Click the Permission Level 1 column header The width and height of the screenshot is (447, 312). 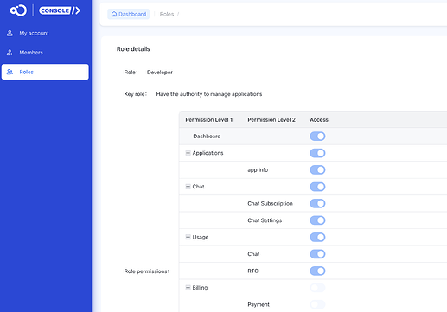pos(209,120)
